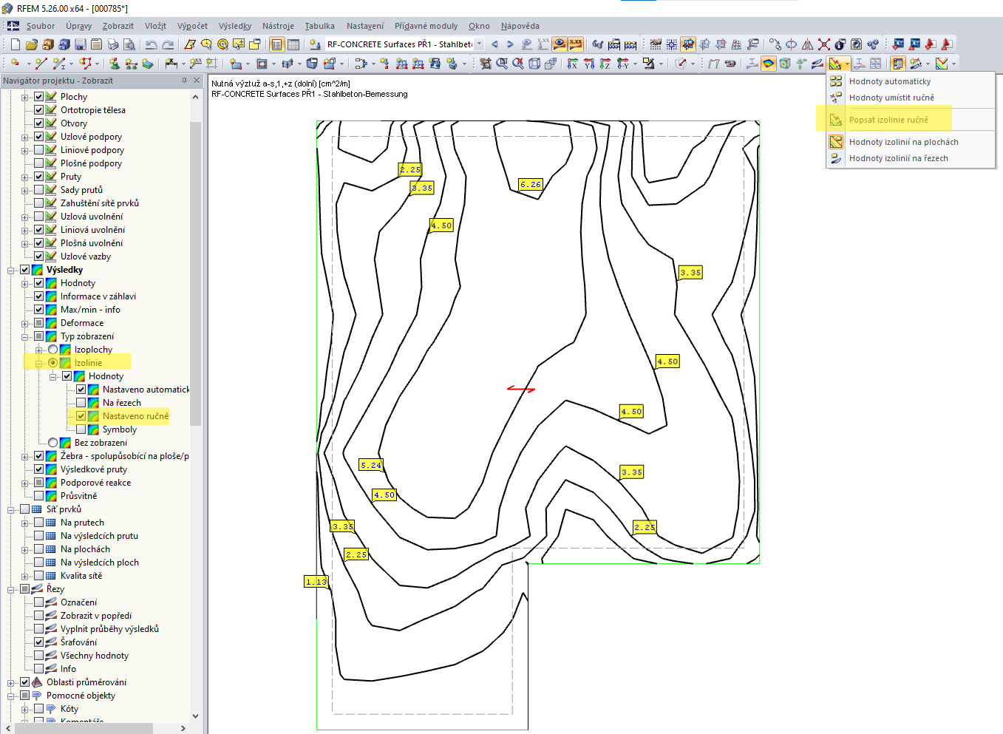This screenshot has height=734, width=1003.
Task: Open a file with the folder icon
Action: [x=31, y=44]
